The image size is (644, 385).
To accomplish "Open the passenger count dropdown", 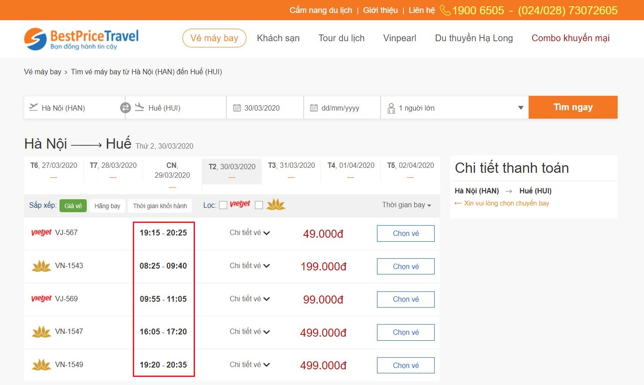I will (455, 107).
